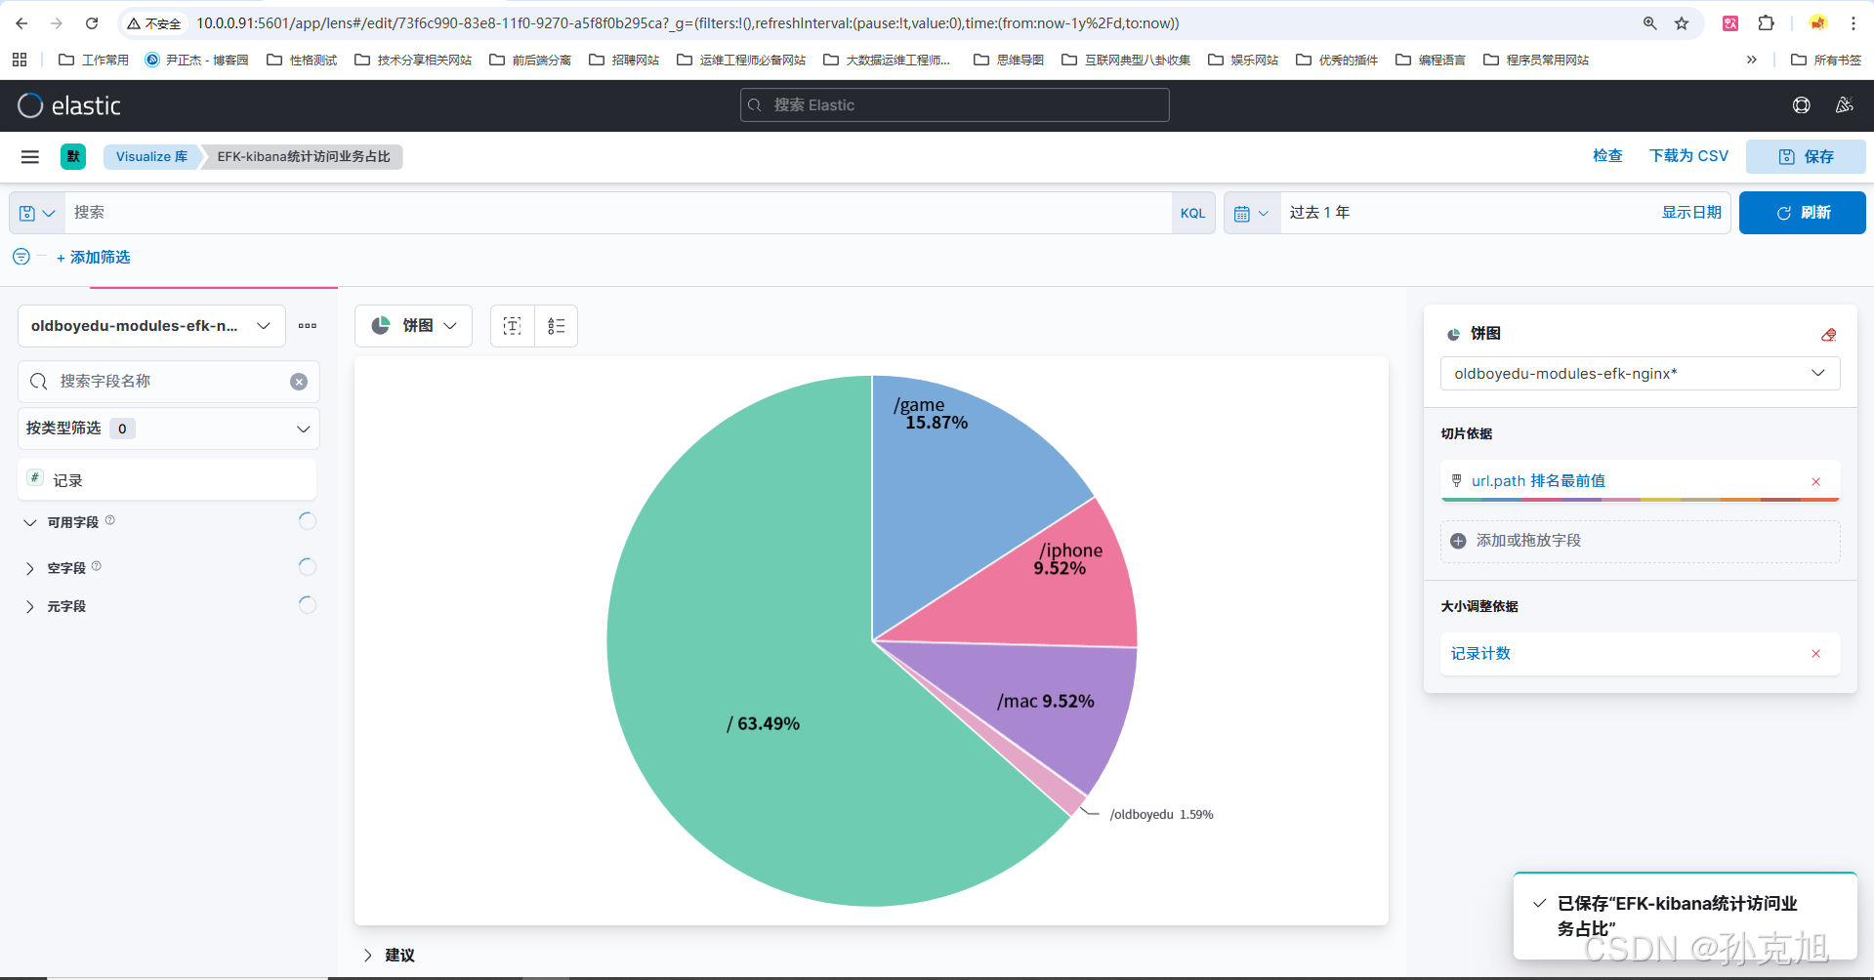Image resolution: width=1874 pixels, height=980 pixels.
Task: Open the filter by type dropdown
Action: (x=169, y=429)
